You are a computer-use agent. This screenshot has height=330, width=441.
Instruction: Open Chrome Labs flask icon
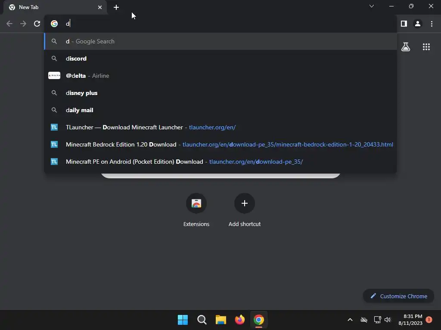coord(406,46)
